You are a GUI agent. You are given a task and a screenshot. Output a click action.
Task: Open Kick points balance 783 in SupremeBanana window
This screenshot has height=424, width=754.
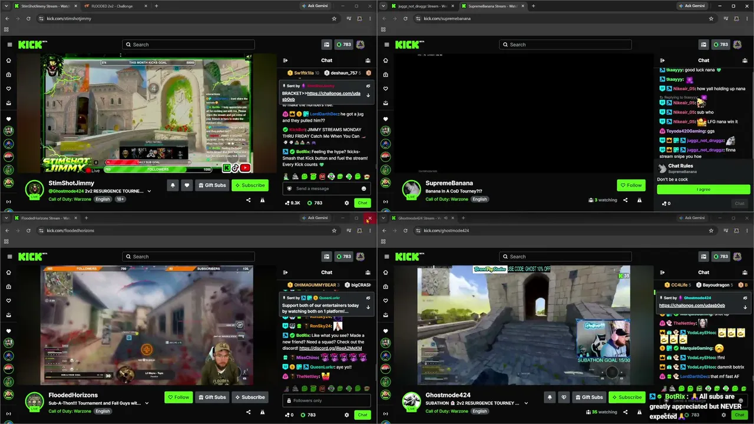click(720, 45)
